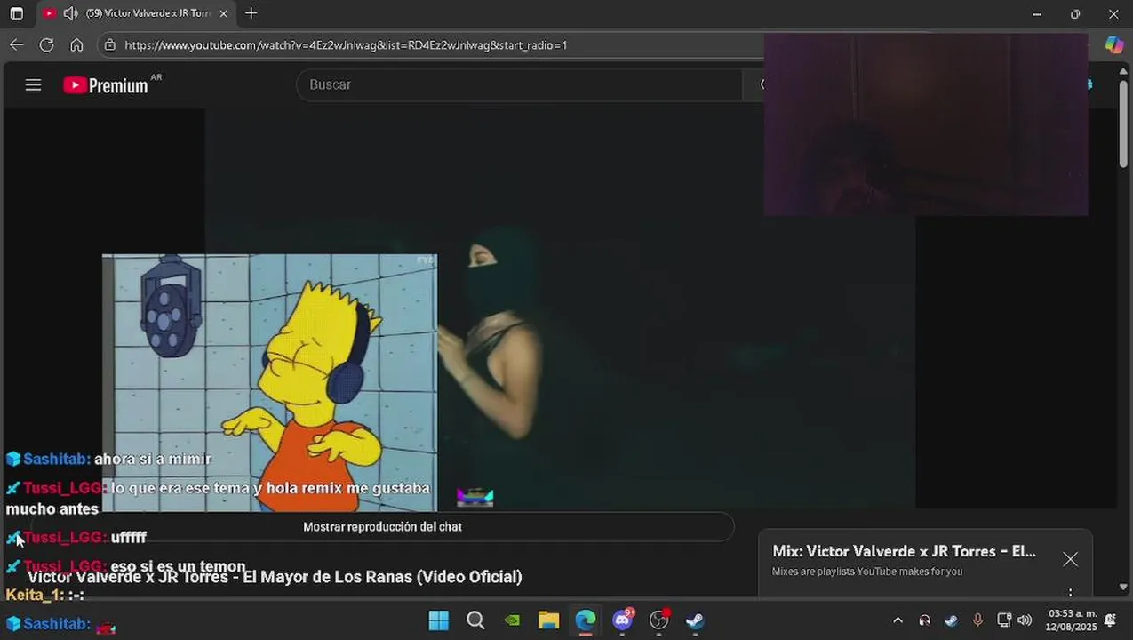Open the NVIDIA app in taskbar
Image resolution: width=1133 pixels, height=640 pixels.
(x=513, y=620)
